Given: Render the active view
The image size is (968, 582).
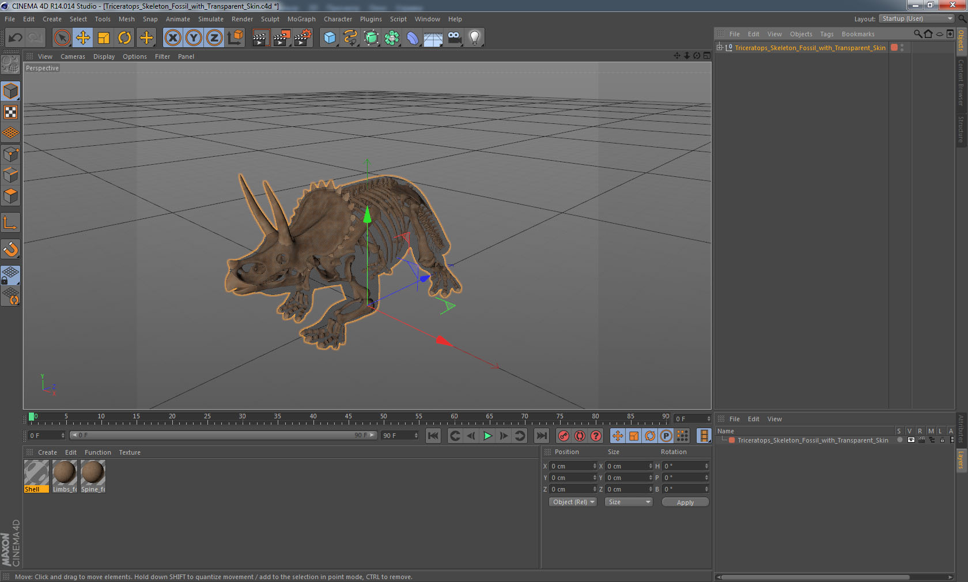Looking at the screenshot, I should click(260, 38).
